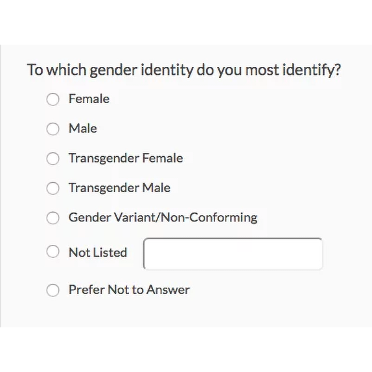Click the gender identity question heading
Image resolution: width=372 pixels, height=372 pixels.
pyautogui.click(x=184, y=69)
